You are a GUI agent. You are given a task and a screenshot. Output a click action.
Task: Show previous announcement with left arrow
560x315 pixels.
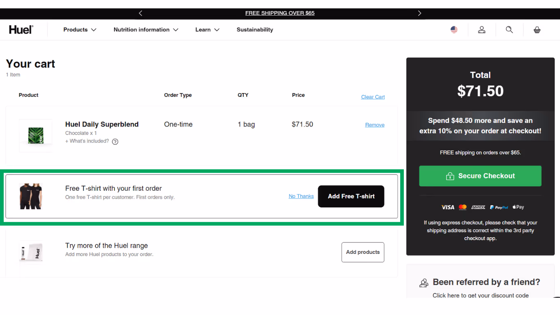141,13
